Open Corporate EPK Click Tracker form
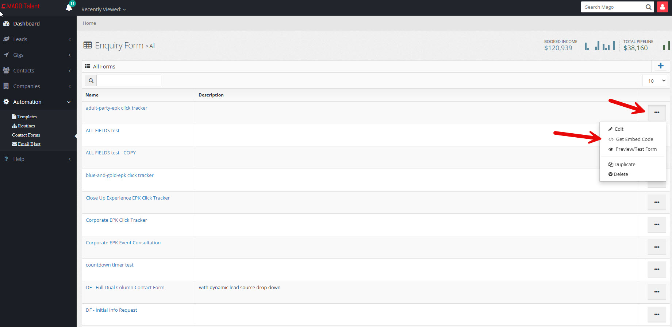Screen dimensions: 672x327 pyautogui.click(x=116, y=220)
